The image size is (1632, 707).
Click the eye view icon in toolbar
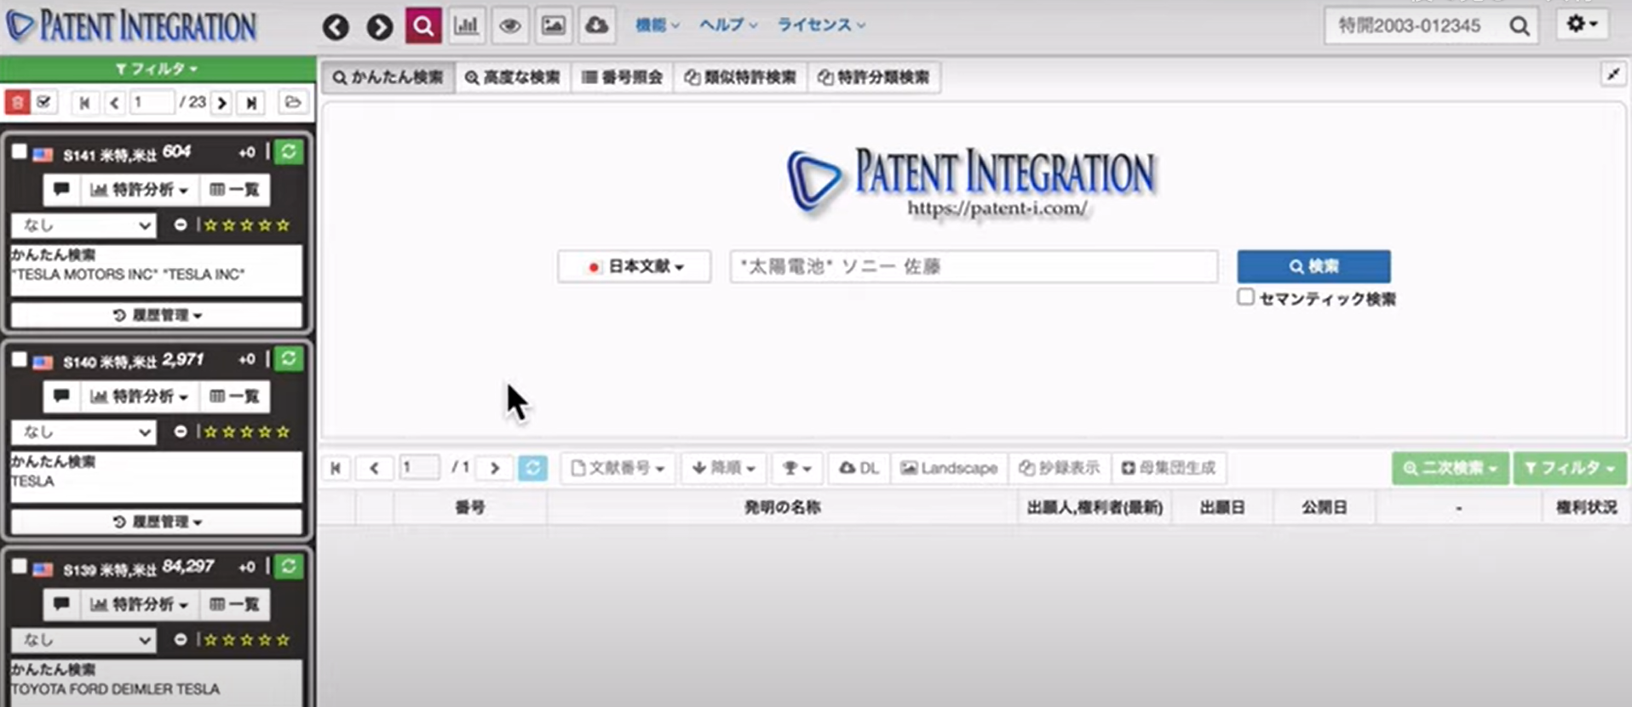pyautogui.click(x=509, y=26)
